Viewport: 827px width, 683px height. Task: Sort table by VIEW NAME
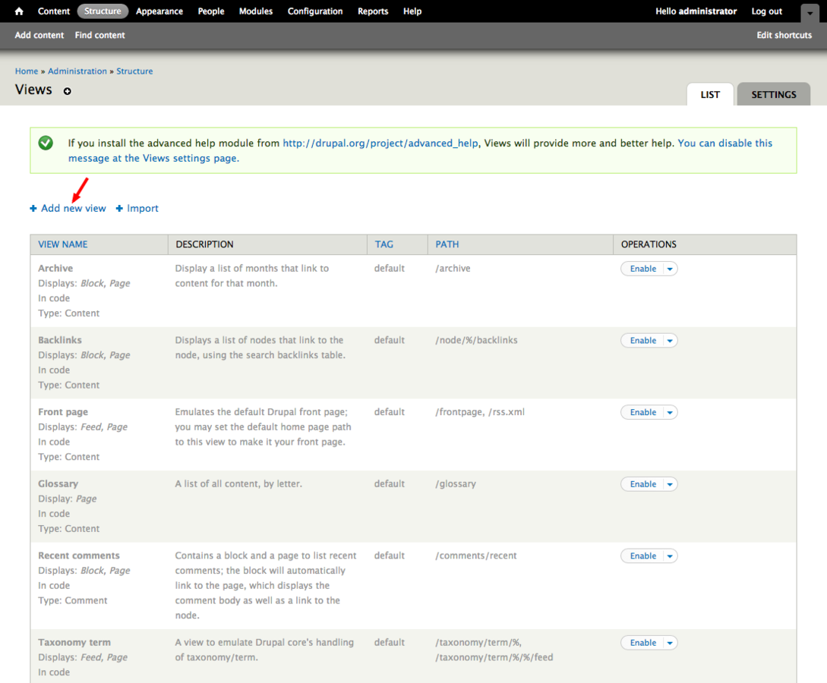click(63, 244)
